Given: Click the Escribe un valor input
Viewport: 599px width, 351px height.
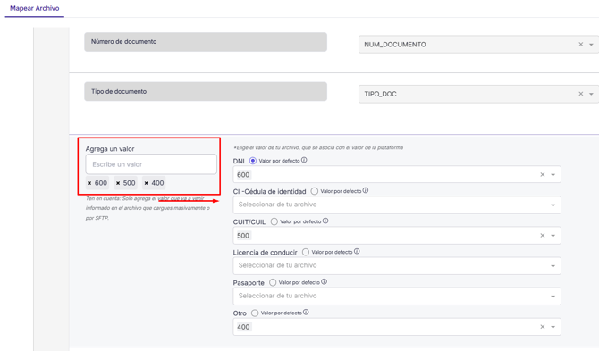Looking at the screenshot, I should 151,164.
